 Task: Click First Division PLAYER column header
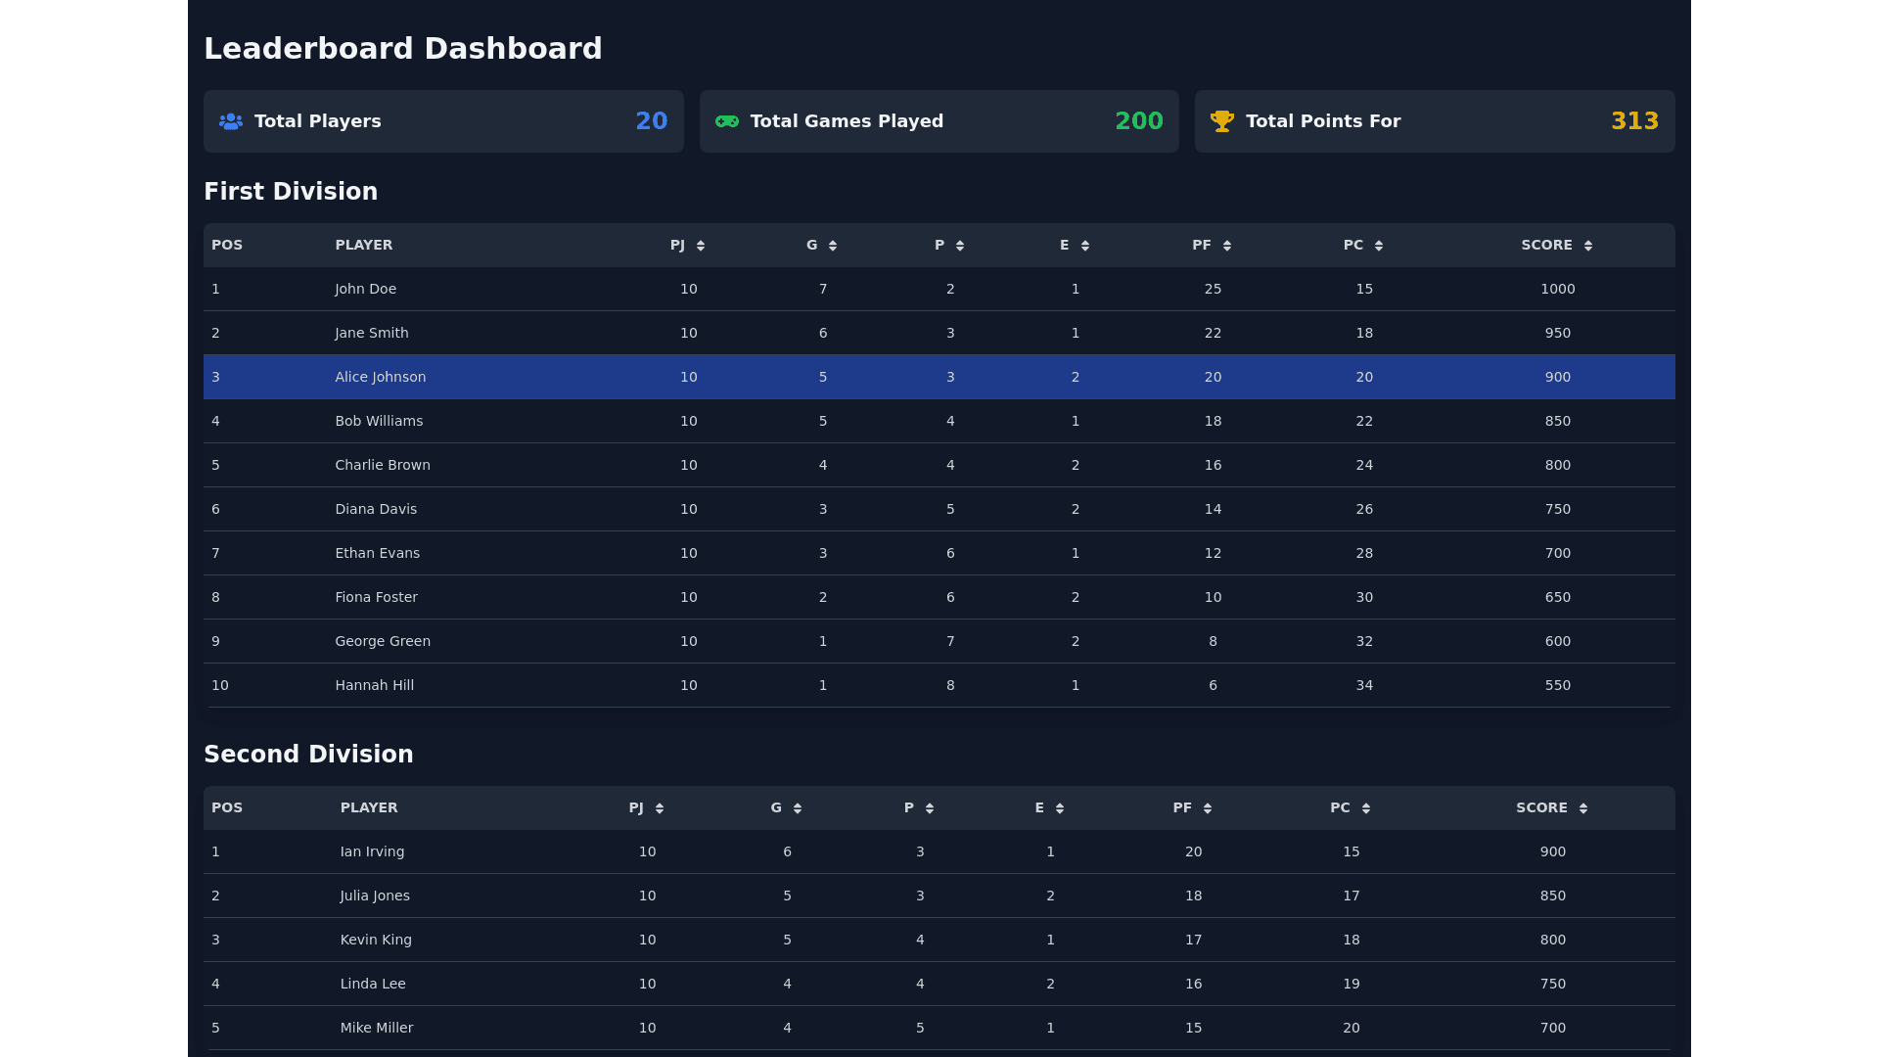[x=364, y=246]
